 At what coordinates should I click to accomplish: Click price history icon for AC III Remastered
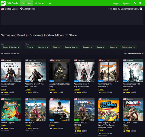point(124,92)
